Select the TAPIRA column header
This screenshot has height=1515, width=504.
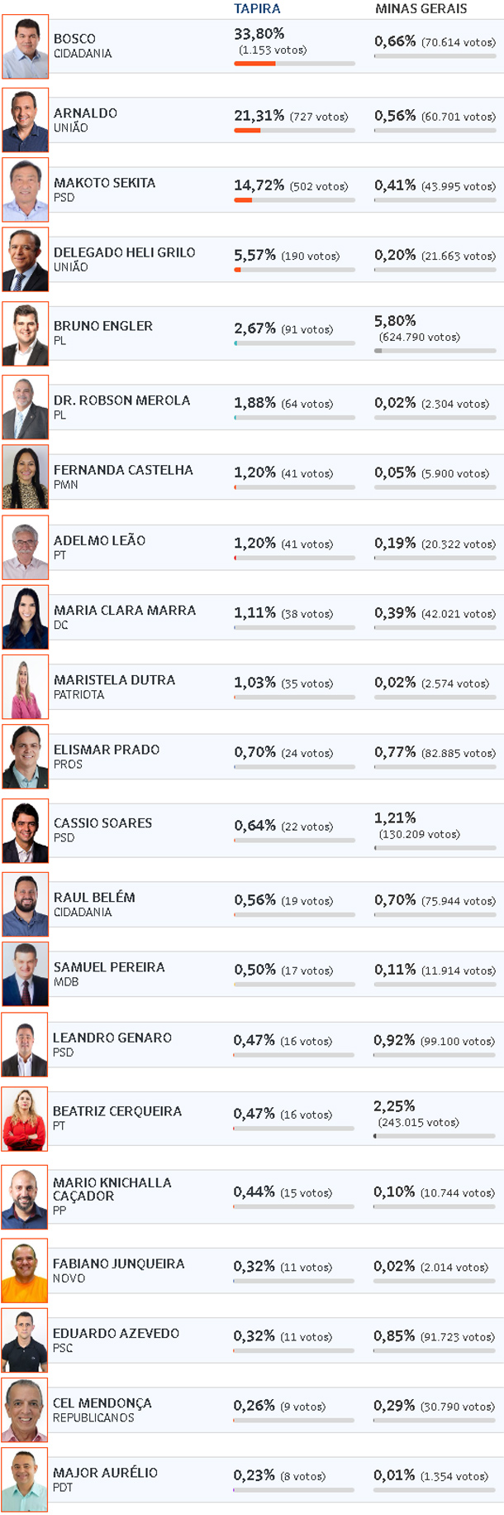pyautogui.click(x=257, y=8)
